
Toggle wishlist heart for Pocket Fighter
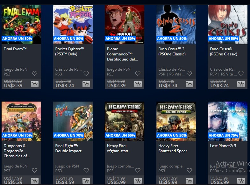86,74
